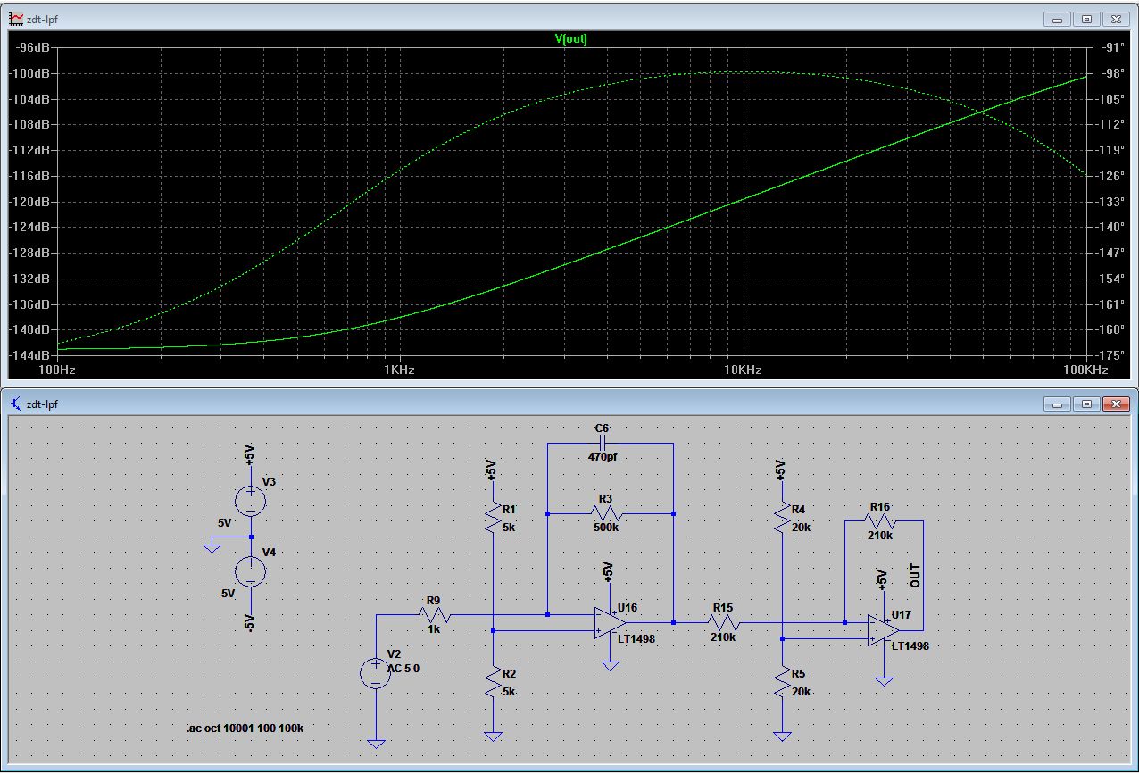Click the 5V value next to V3
This screenshot has height=774, width=1139.
(224, 522)
